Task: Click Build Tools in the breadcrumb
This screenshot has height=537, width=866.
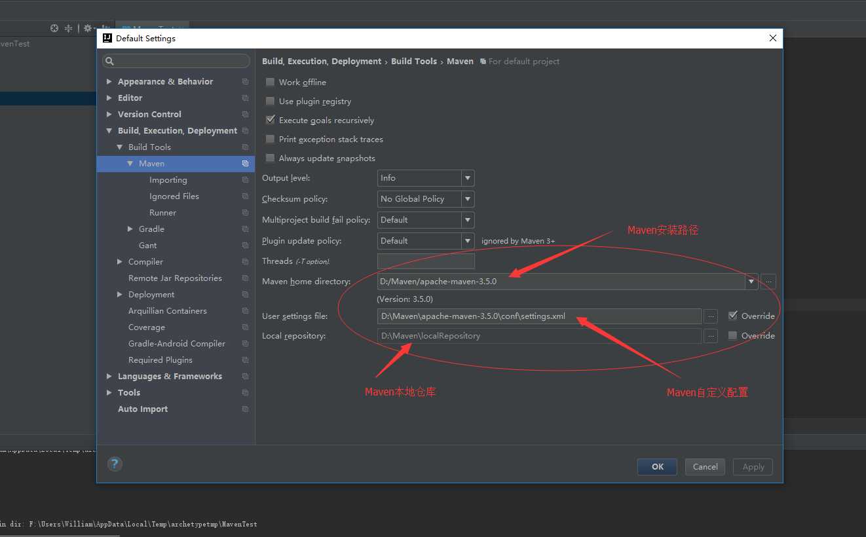Action: [x=414, y=61]
